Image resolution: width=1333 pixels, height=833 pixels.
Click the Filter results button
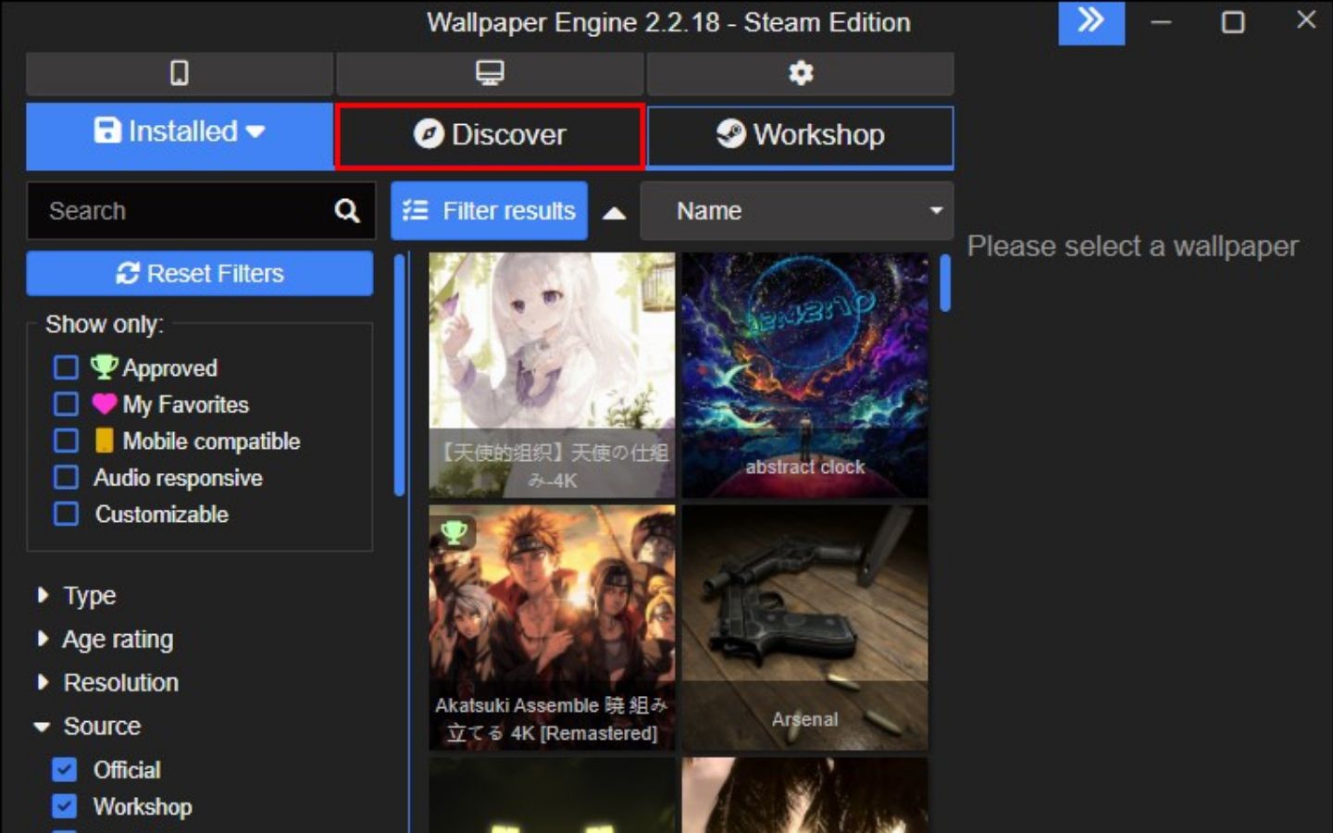pyautogui.click(x=489, y=211)
